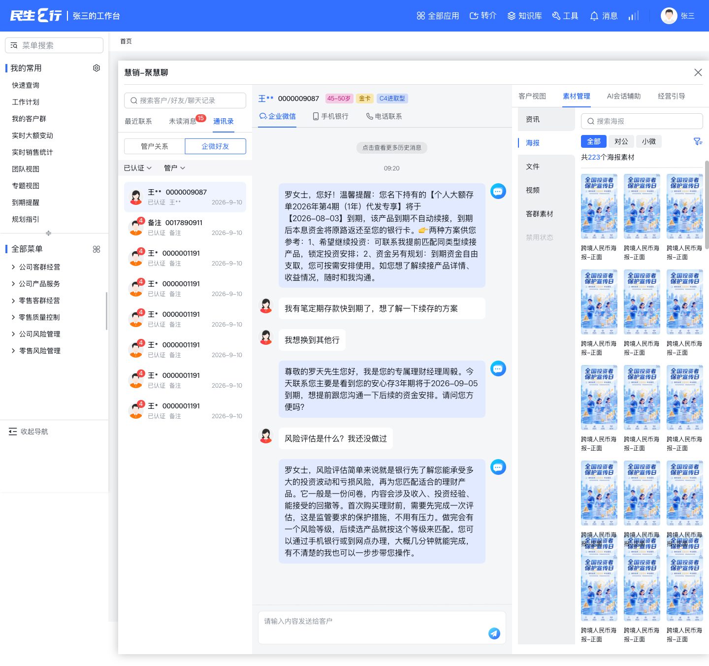Click chat bubble icon beside 尊敬的罗天先生 message
Image resolution: width=709 pixels, height=666 pixels.
pyautogui.click(x=498, y=368)
